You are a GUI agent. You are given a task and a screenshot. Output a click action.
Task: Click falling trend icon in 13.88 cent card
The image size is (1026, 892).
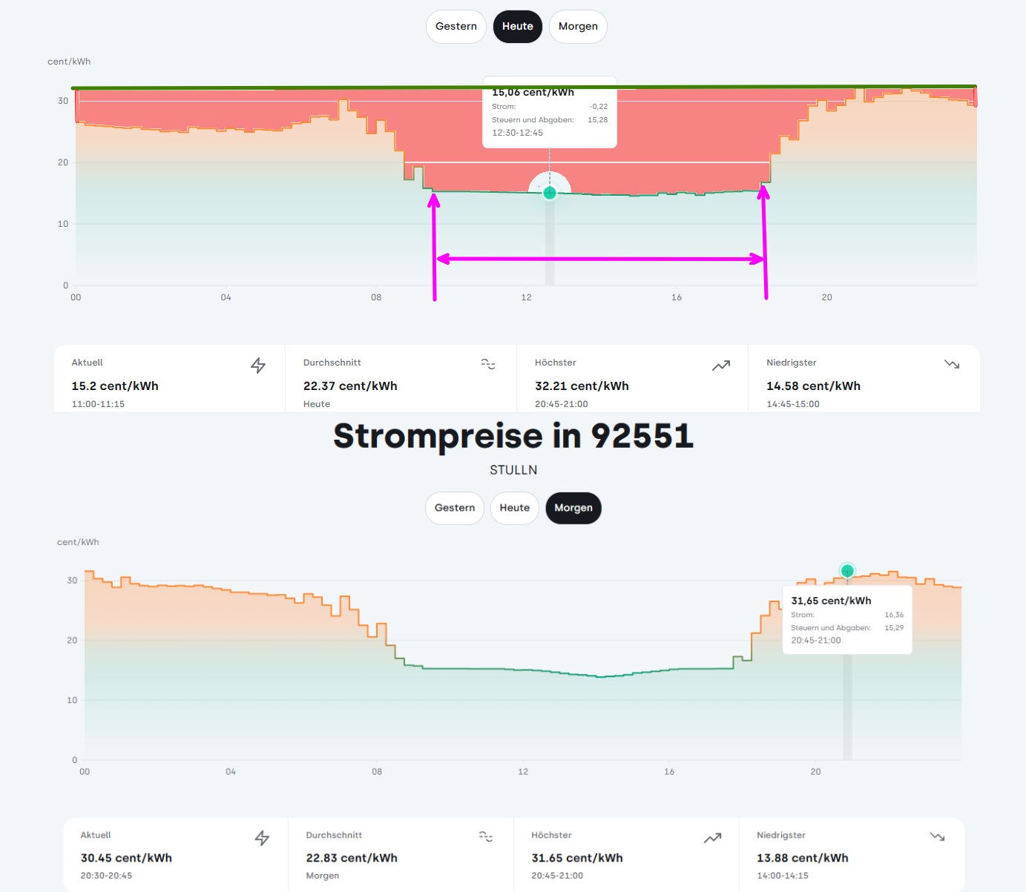pos(937,836)
